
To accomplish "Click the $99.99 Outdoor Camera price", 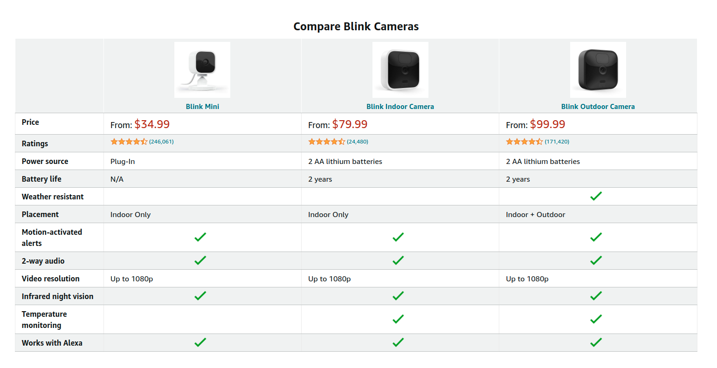I will (547, 124).
